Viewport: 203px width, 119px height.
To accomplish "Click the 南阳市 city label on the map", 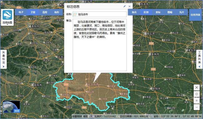I will coord(38,85).
